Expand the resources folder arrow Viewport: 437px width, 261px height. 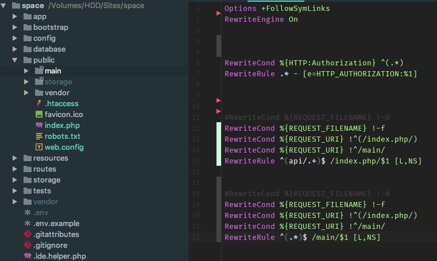(15, 158)
